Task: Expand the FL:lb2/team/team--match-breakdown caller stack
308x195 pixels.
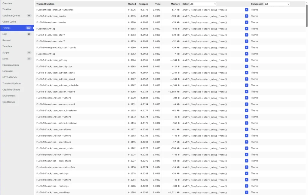Action: (x=246, y=123)
